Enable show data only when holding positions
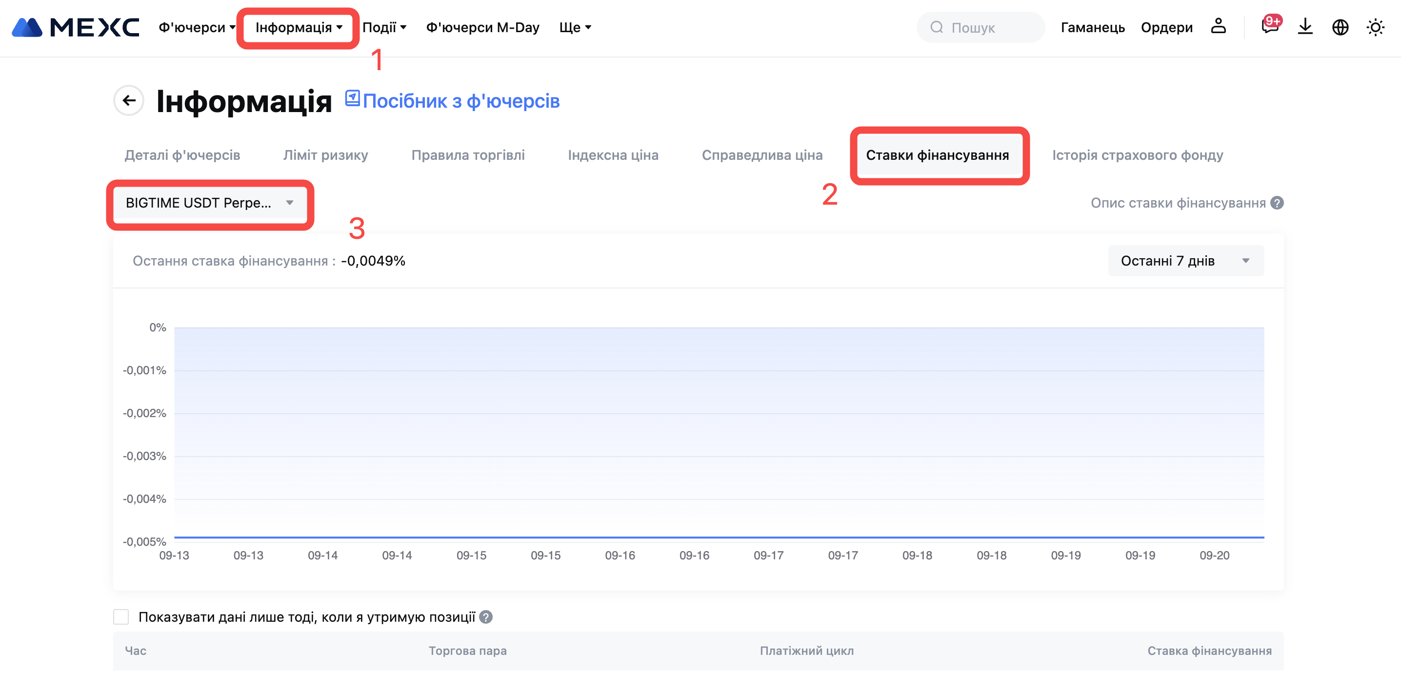This screenshot has width=1401, height=688. tap(121, 617)
